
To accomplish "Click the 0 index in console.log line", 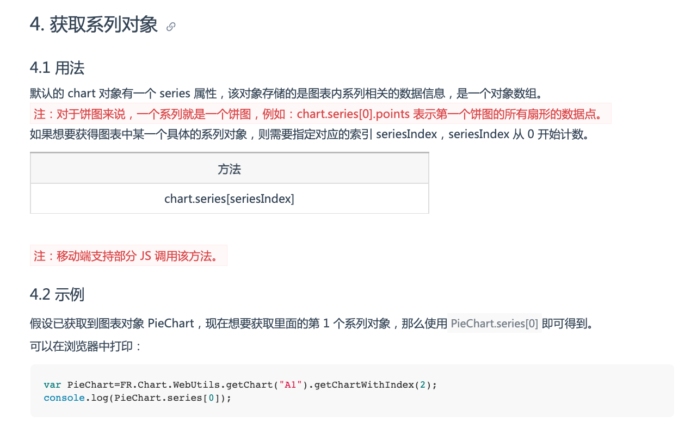I will tap(212, 398).
